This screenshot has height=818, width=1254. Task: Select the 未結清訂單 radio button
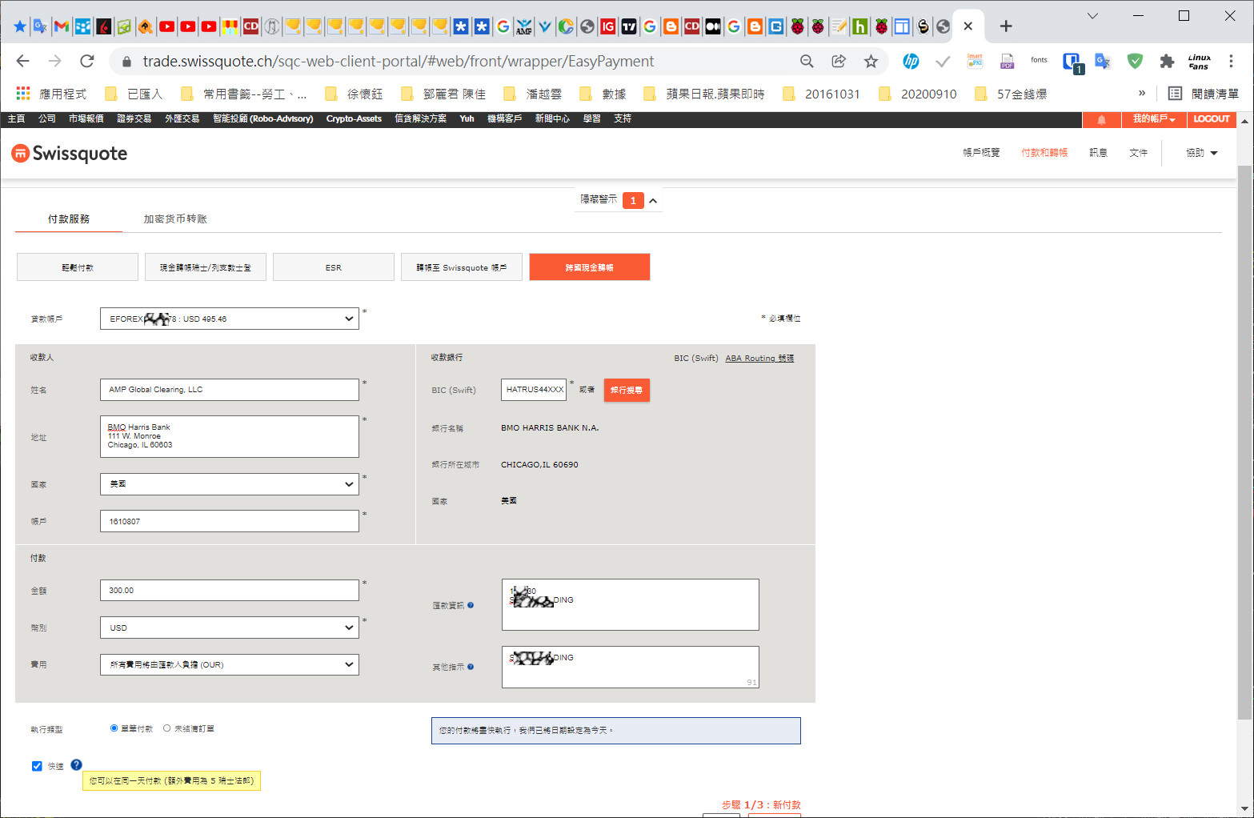166,728
